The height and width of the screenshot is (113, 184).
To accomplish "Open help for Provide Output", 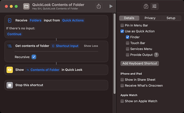I will tap(156, 55).
